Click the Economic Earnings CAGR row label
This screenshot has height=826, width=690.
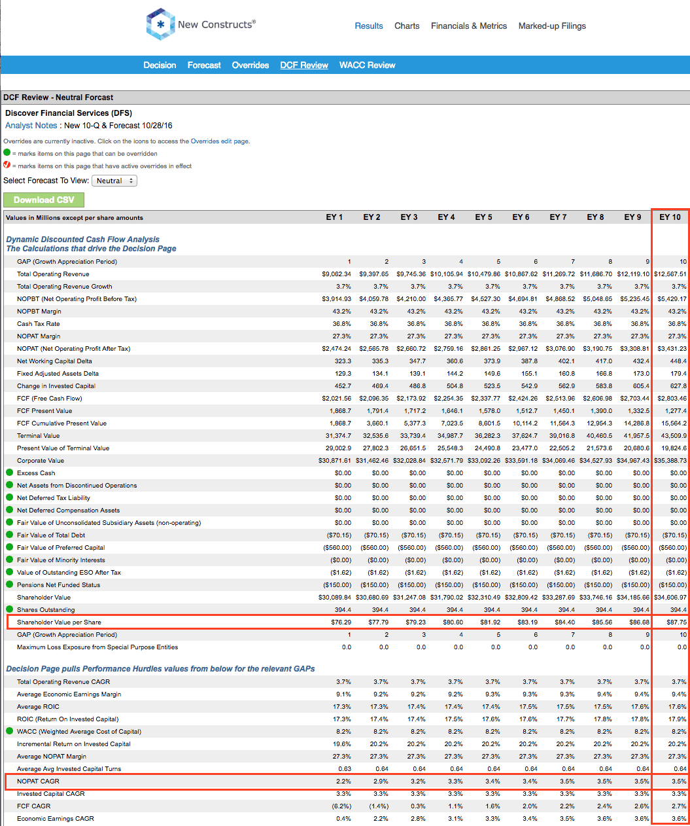click(x=56, y=818)
